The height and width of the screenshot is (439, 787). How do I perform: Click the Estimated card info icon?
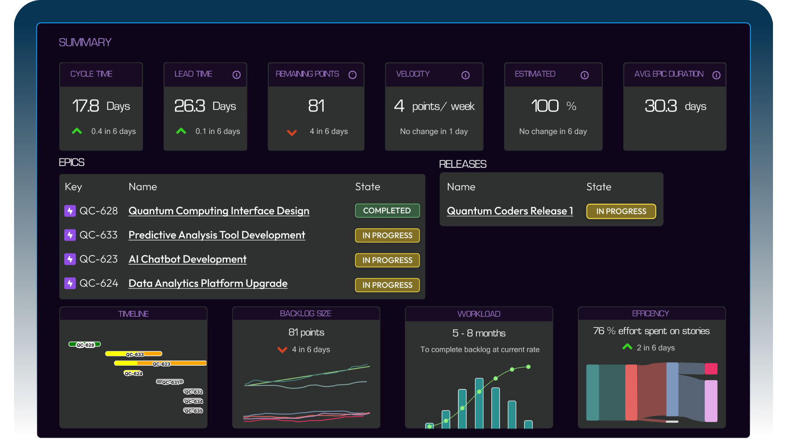pyautogui.click(x=584, y=76)
